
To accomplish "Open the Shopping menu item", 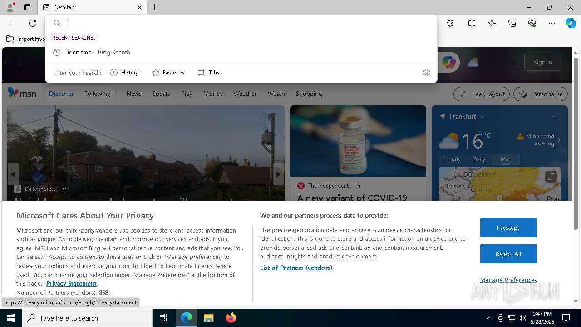I will pyautogui.click(x=309, y=94).
